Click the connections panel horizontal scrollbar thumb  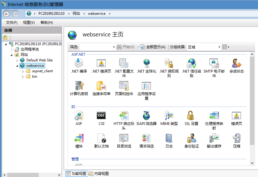tap(23, 175)
